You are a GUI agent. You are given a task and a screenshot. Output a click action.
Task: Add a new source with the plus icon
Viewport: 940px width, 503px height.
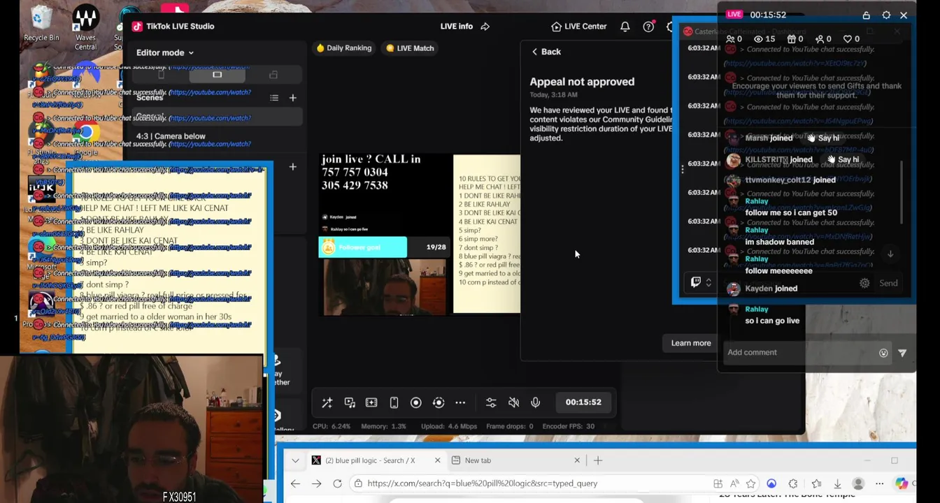(293, 166)
